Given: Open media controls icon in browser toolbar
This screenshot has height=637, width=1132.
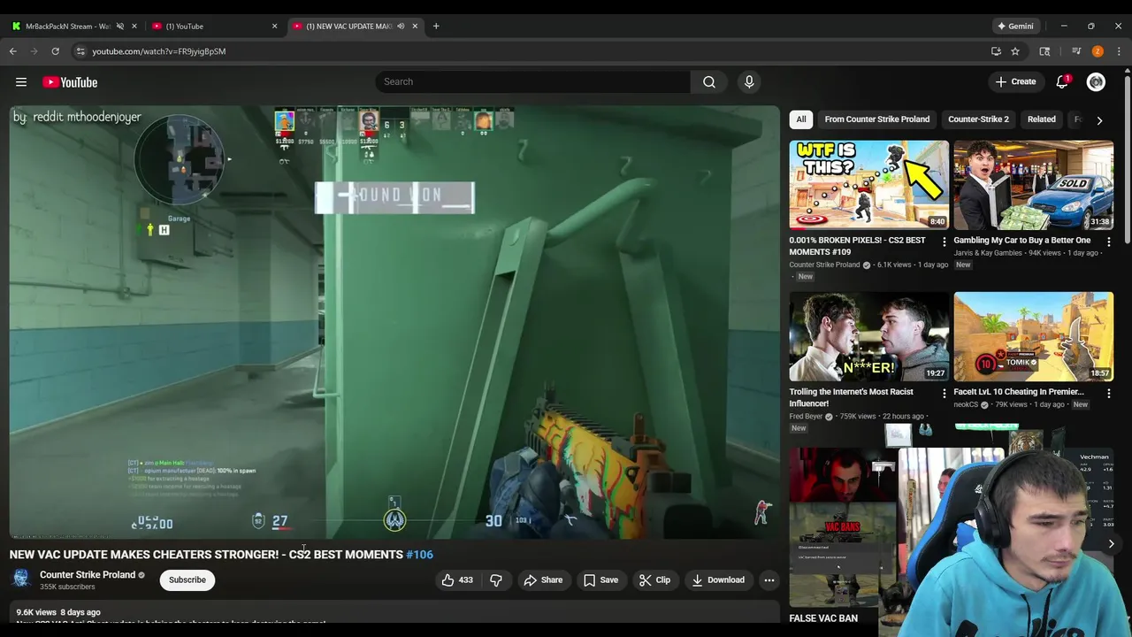Looking at the screenshot, I should coord(1076,51).
